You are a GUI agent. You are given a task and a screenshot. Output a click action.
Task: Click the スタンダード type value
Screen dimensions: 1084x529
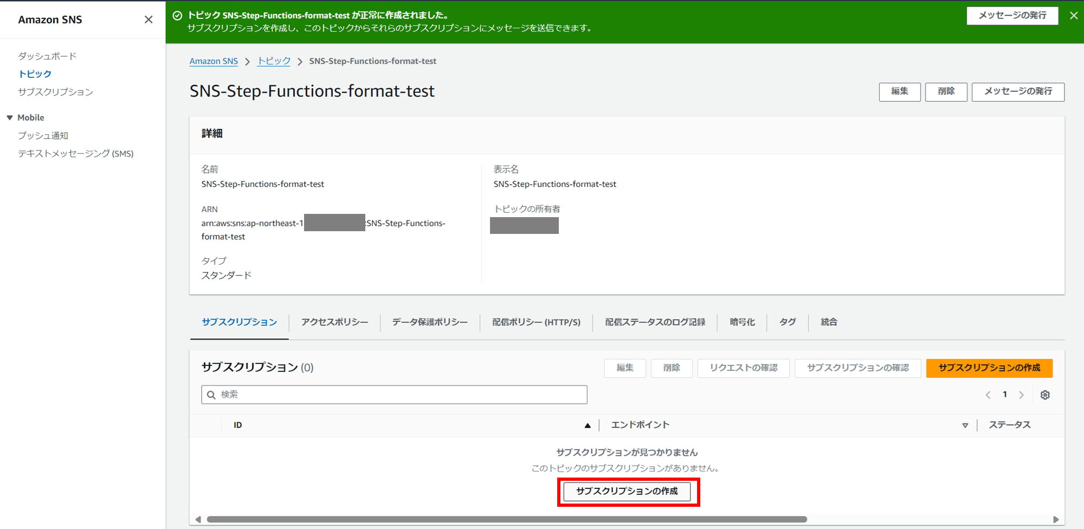227,276
